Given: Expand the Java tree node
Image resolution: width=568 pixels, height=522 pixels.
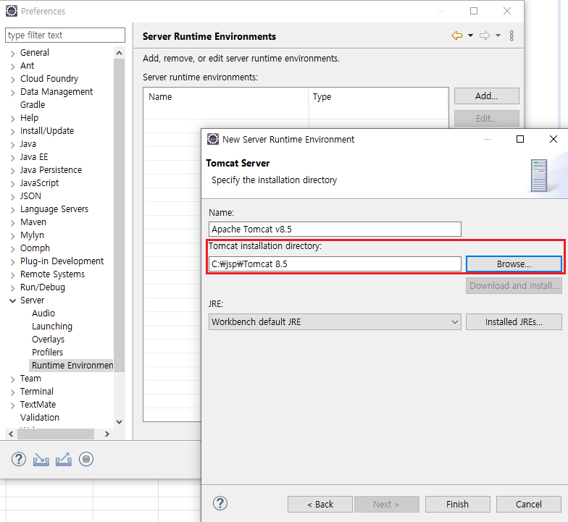Looking at the screenshot, I should point(13,145).
